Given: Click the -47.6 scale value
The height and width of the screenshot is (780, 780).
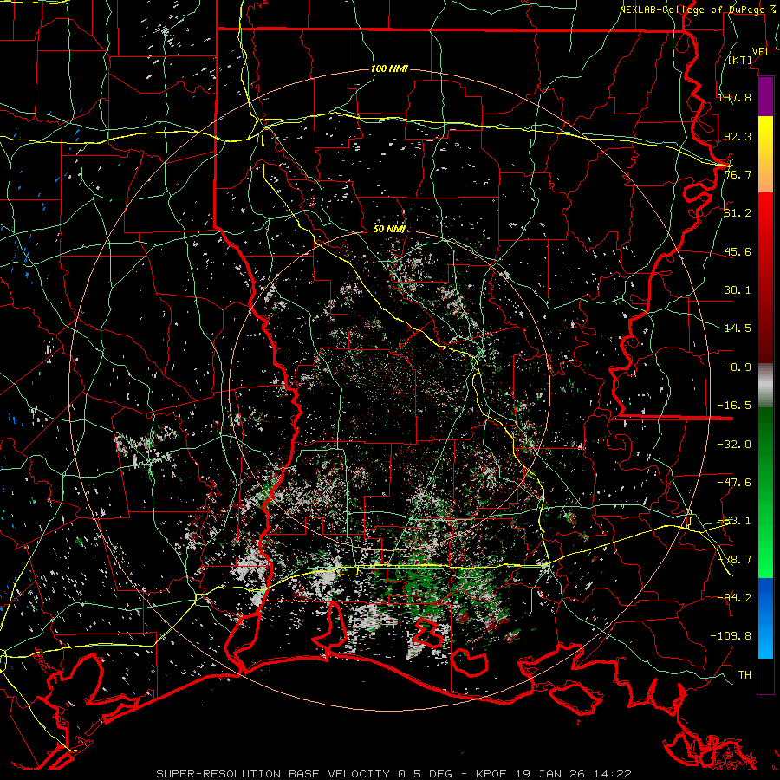Looking at the screenshot, I should (x=734, y=483).
